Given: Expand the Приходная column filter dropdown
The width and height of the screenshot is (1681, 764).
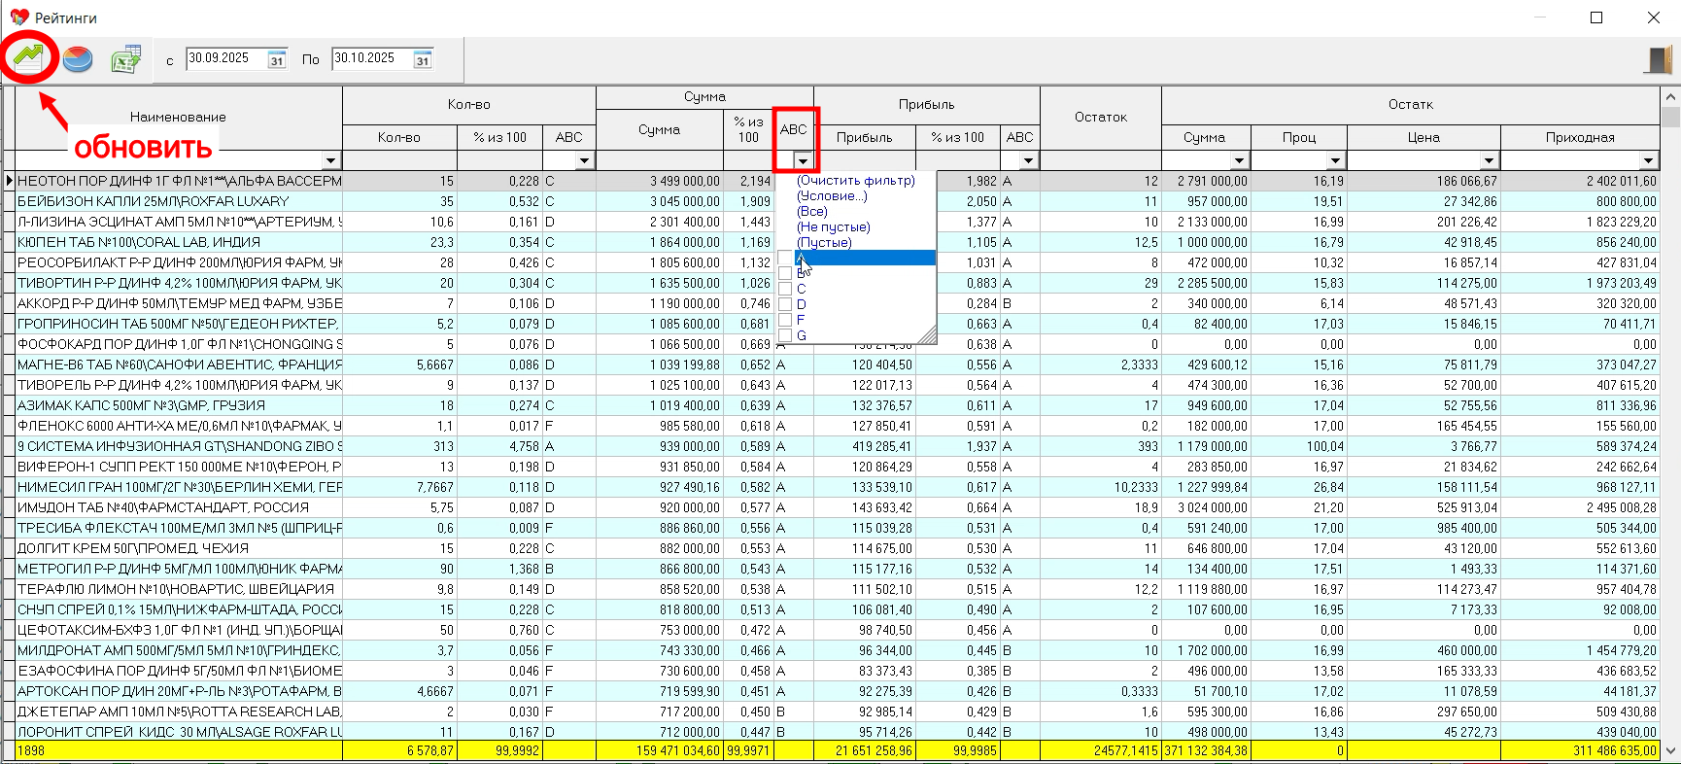Looking at the screenshot, I should [x=1648, y=161].
